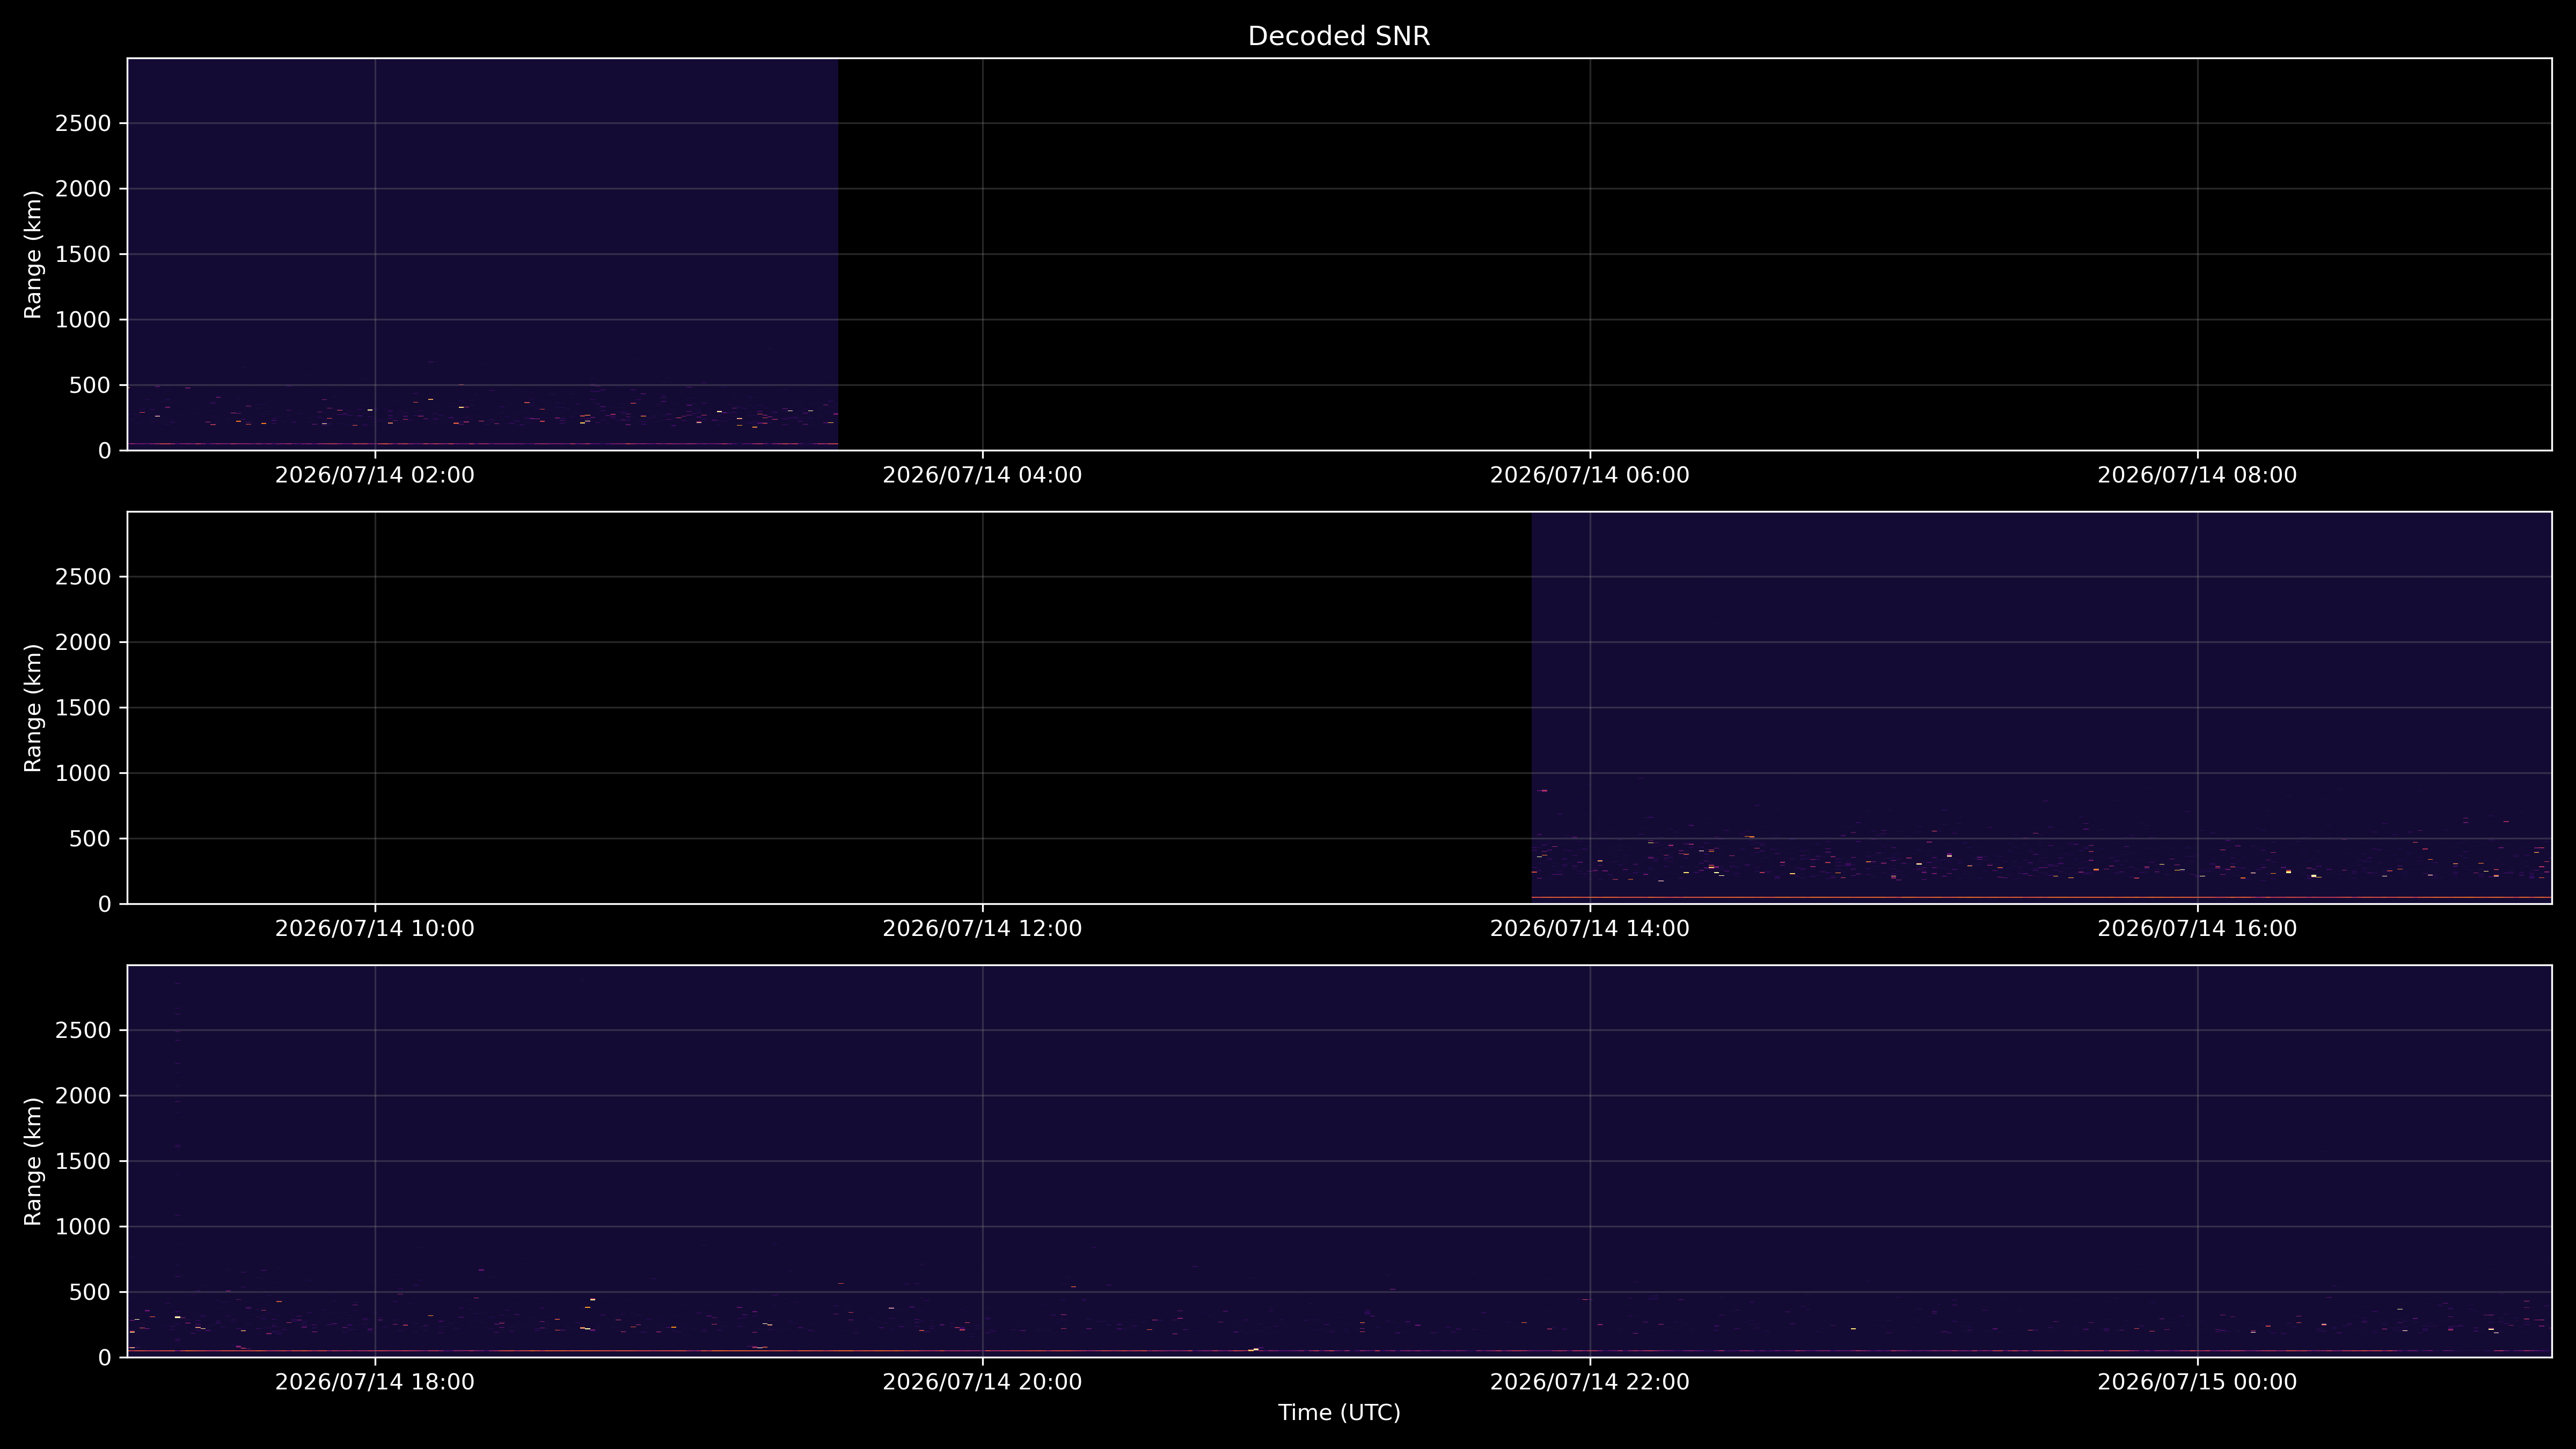Image resolution: width=2576 pixels, height=1449 pixels.
Task: Pick the '2026/07/14 22:00' tick label
Action: click(x=1590, y=1382)
